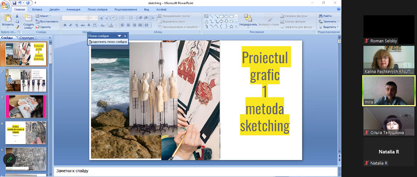This screenshot has height=177, width=417.
Task: Toggle italic К formatting
Action: coord(71,25)
